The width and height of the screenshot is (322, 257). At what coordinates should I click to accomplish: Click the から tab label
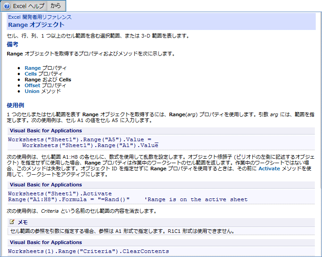tap(56, 6)
